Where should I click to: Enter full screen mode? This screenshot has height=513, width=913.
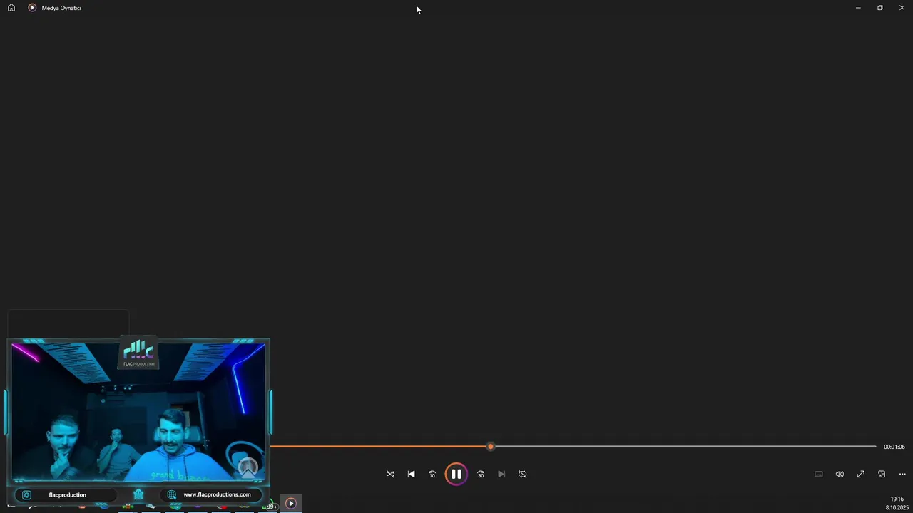[x=860, y=474]
